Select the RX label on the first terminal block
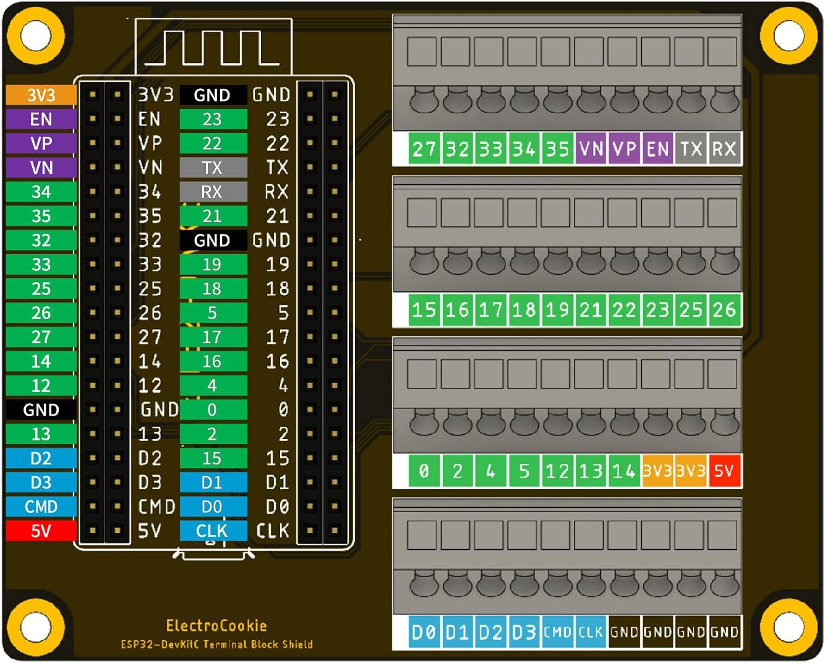The width and height of the screenshot is (825, 663). tap(725, 148)
